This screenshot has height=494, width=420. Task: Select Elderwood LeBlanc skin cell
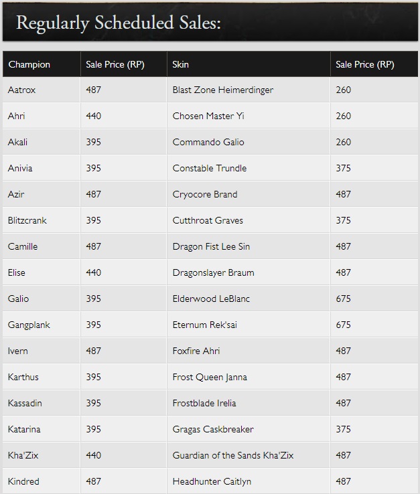click(x=211, y=299)
